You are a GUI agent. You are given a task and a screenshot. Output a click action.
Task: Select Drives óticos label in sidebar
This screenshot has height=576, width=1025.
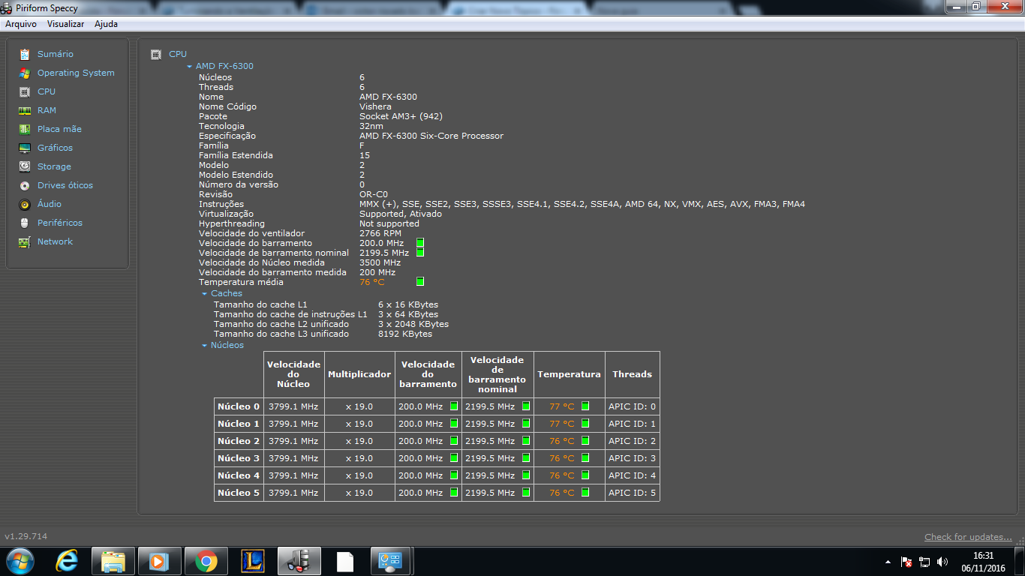click(x=65, y=185)
